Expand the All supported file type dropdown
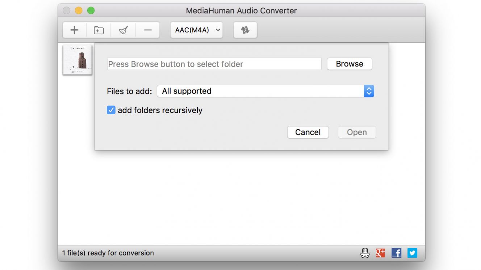 click(265, 91)
